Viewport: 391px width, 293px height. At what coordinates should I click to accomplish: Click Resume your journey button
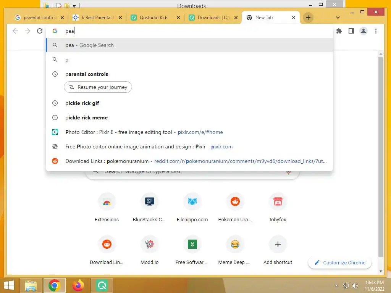click(98, 87)
